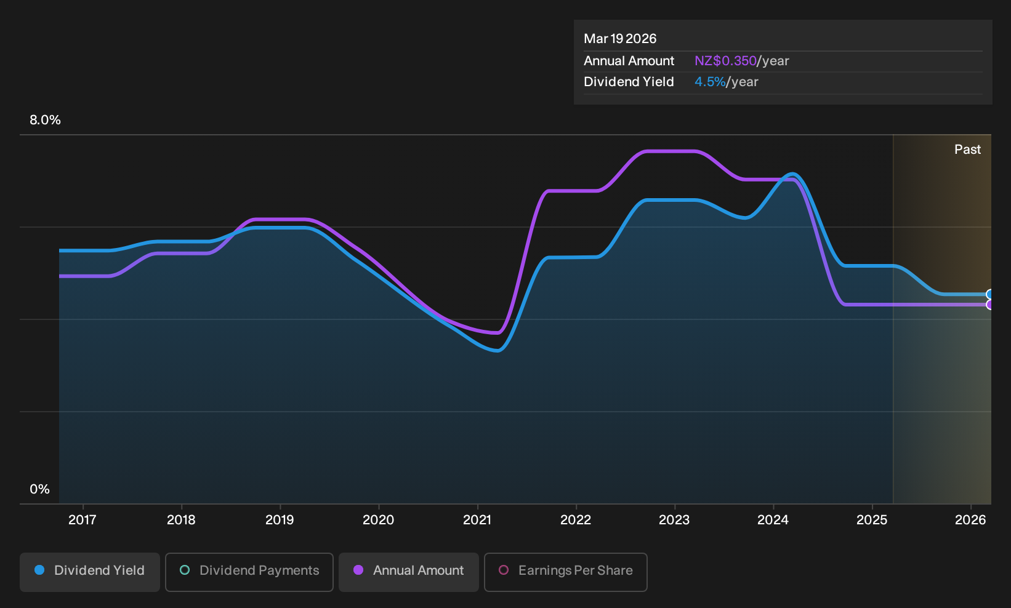Click the 2025 x-axis label
Viewport: 1011px width, 608px height.
[x=872, y=520]
